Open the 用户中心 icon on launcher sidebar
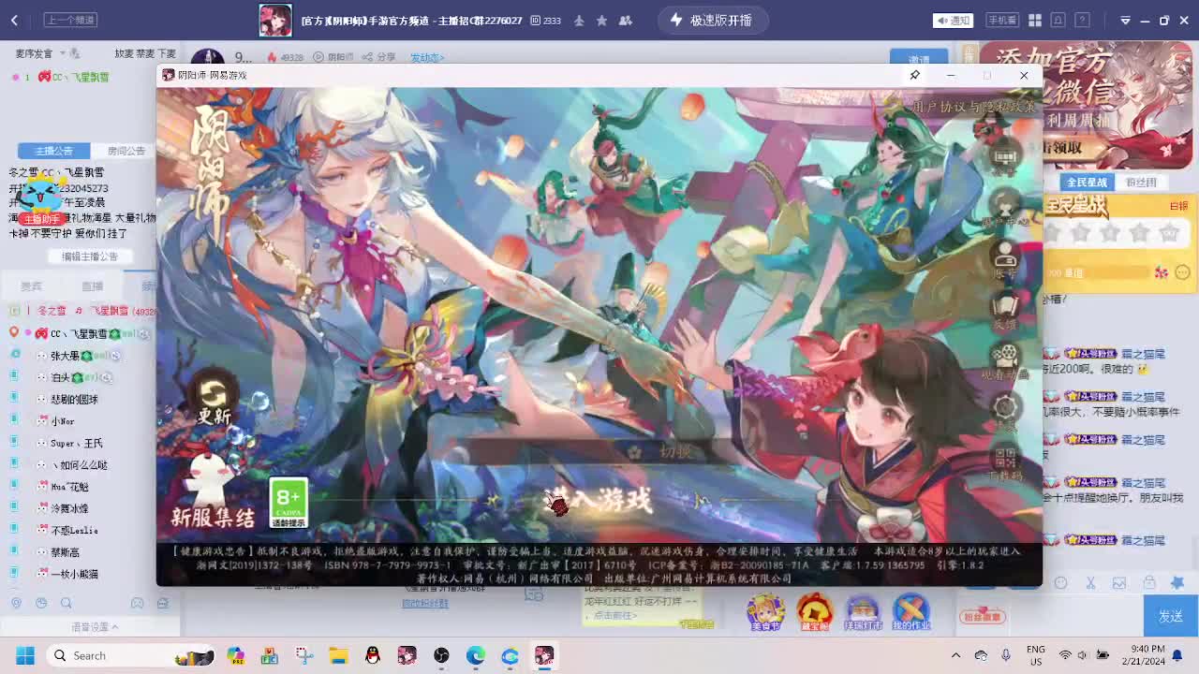Viewport: 1199px width, 674px height. [1006, 205]
